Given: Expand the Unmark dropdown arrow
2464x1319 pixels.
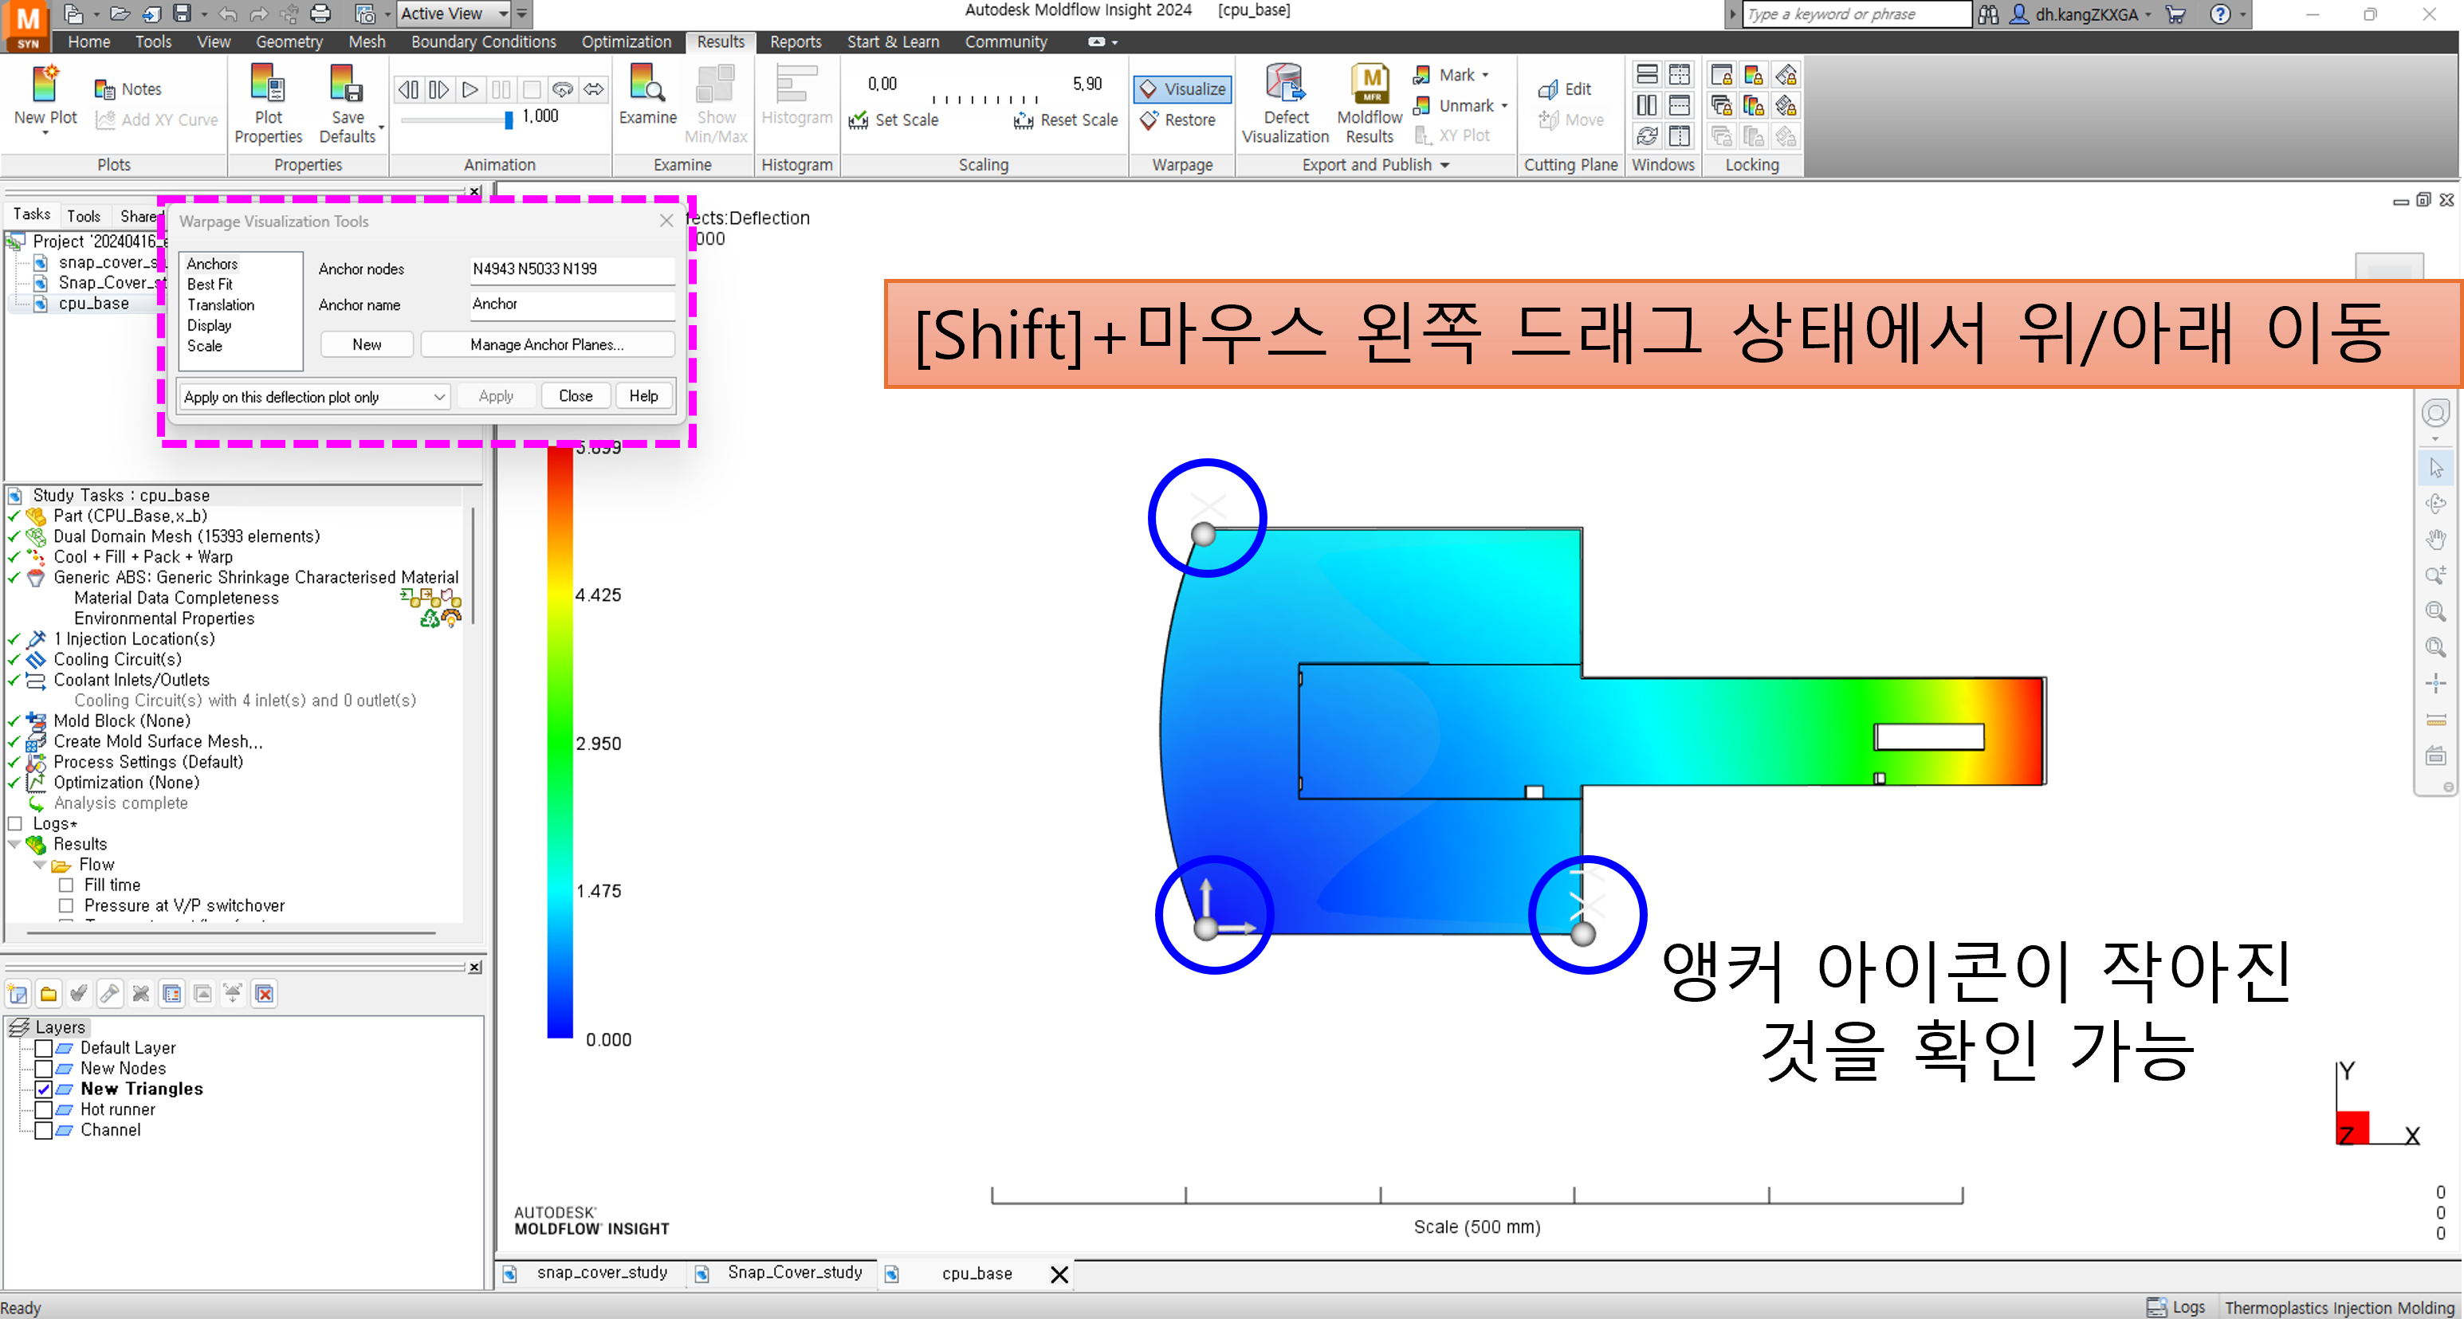Looking at the screenshot, I should coord(1504,106).
